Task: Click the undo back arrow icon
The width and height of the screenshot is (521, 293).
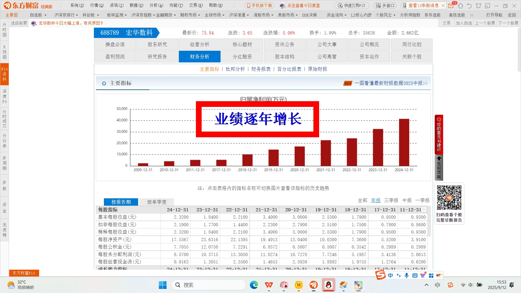Action: pyautogui.click(x=469, y=5)
